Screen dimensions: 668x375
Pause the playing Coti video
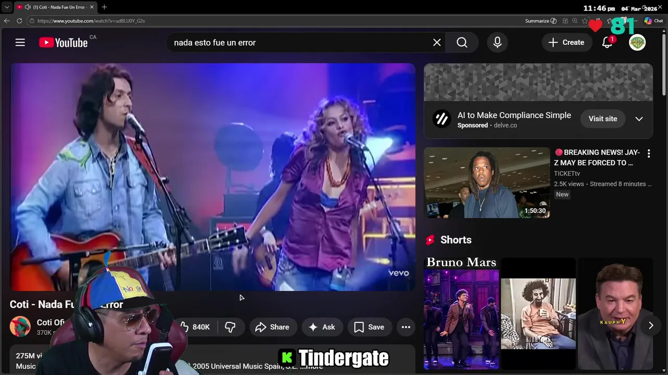click(213, 177)
